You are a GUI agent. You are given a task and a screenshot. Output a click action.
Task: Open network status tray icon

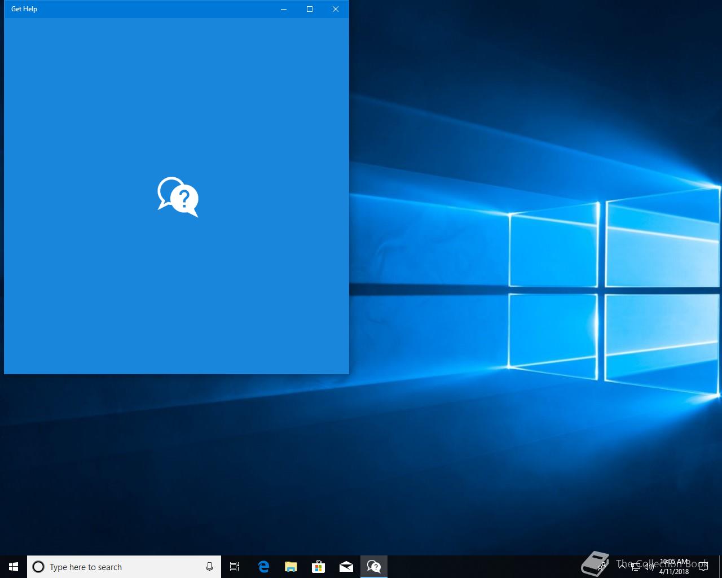(x=636, y=567)
